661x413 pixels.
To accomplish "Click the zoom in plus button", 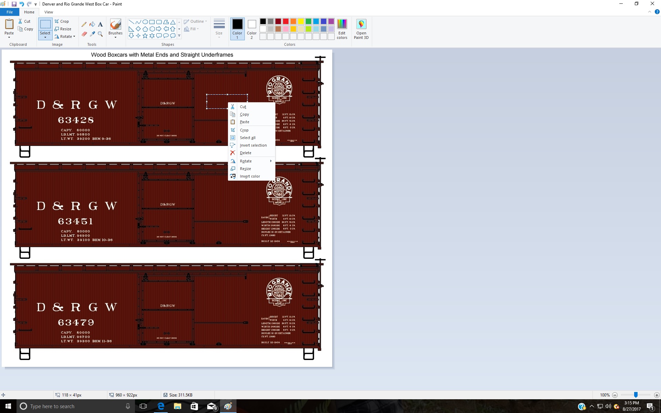I will [x=657, y=395].
